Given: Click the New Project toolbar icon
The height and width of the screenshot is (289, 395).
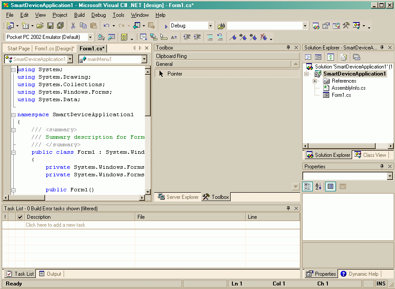Looking at the screenshot, I should click(10, 26).
